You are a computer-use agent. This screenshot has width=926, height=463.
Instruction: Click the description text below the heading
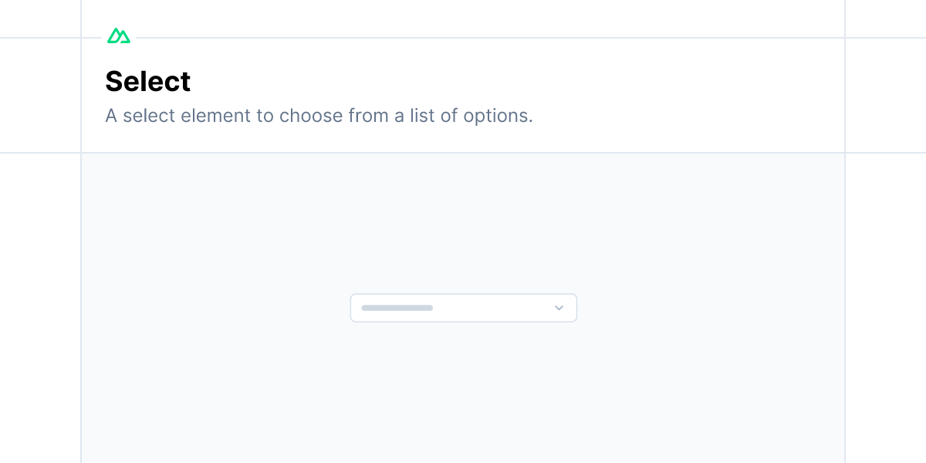(x=319, y=116)
